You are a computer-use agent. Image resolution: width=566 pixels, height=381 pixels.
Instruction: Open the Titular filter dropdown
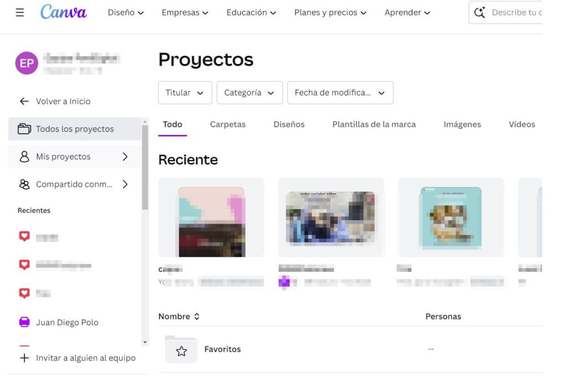[185, 93]
